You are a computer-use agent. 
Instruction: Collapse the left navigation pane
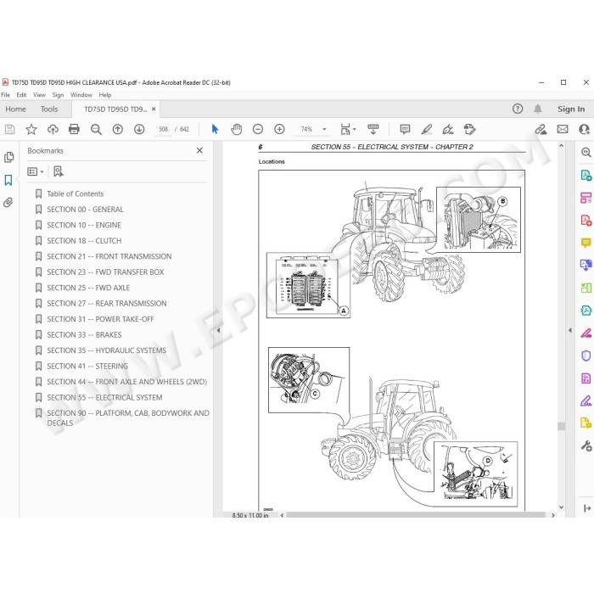218,330
